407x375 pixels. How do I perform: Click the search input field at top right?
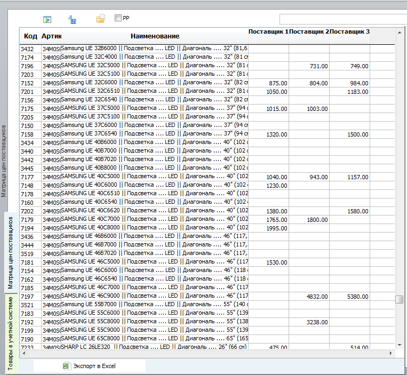(343, 19)
